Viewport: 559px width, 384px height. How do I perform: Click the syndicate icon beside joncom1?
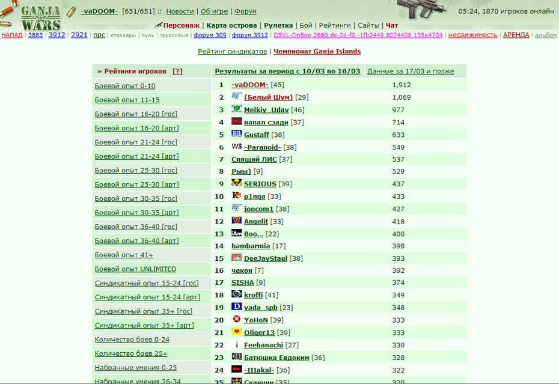236,207
